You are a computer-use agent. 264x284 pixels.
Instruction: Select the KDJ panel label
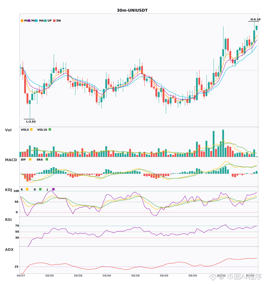[x=8, y=190]
